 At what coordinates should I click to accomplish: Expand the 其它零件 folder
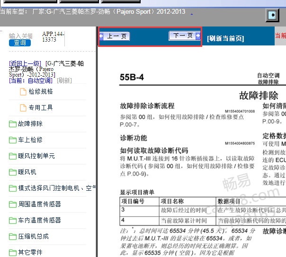pos(30,252)
